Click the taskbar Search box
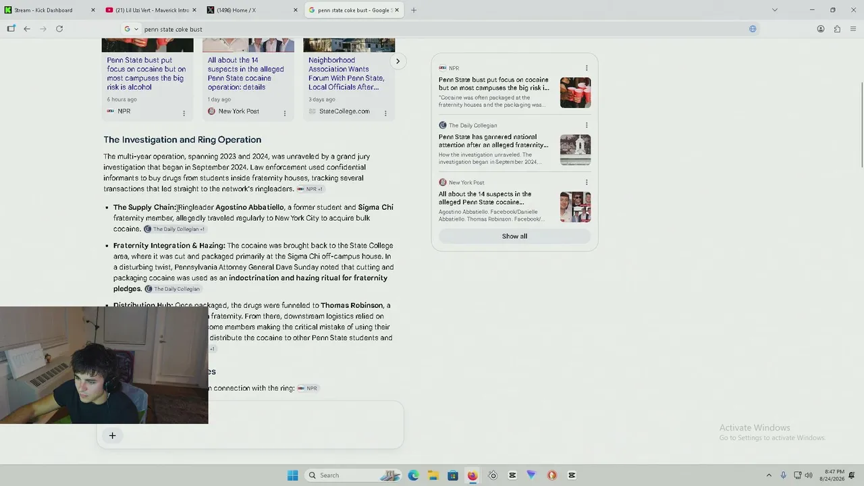The image size is (864, 486). click(354, 475)
